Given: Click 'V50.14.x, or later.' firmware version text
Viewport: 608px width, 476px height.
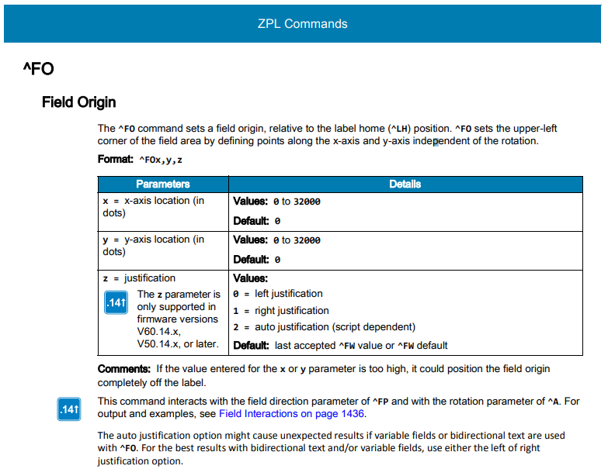Looking at the screenshot, I should (x=178, y=344).
